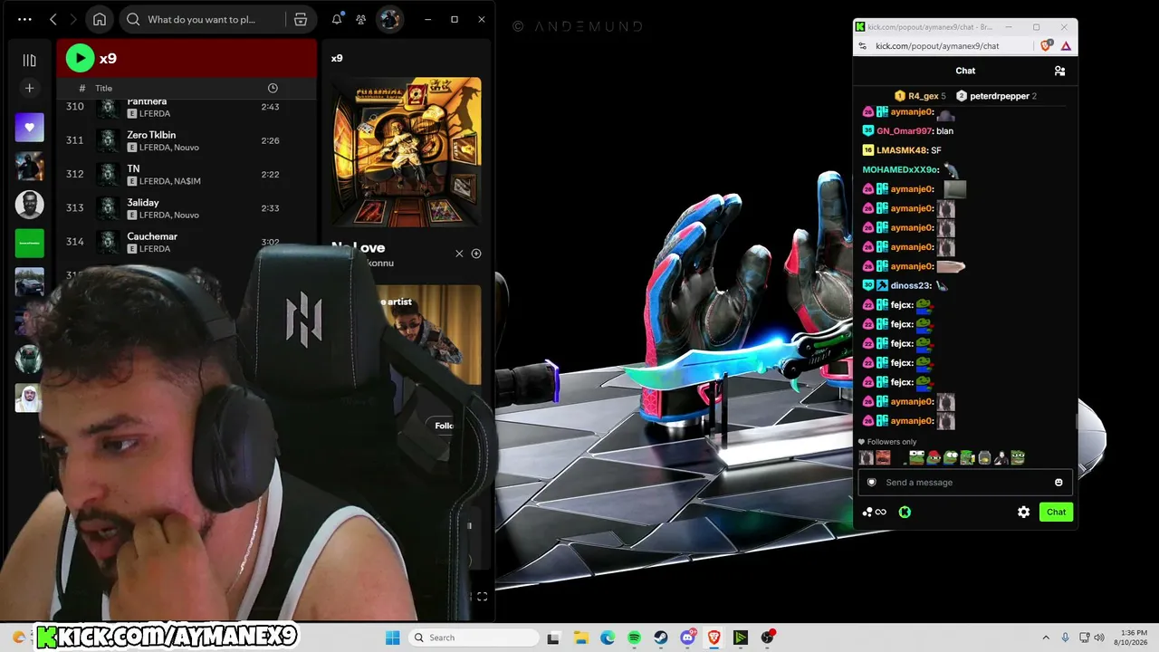Go forward in Spotify navigation
Image resolution: width=1159 pixels, height=652 pixels.
point(73,19)
